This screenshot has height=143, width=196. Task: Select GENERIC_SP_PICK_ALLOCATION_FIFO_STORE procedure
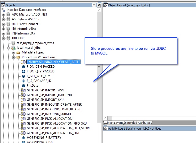click(x=58, y=128)
